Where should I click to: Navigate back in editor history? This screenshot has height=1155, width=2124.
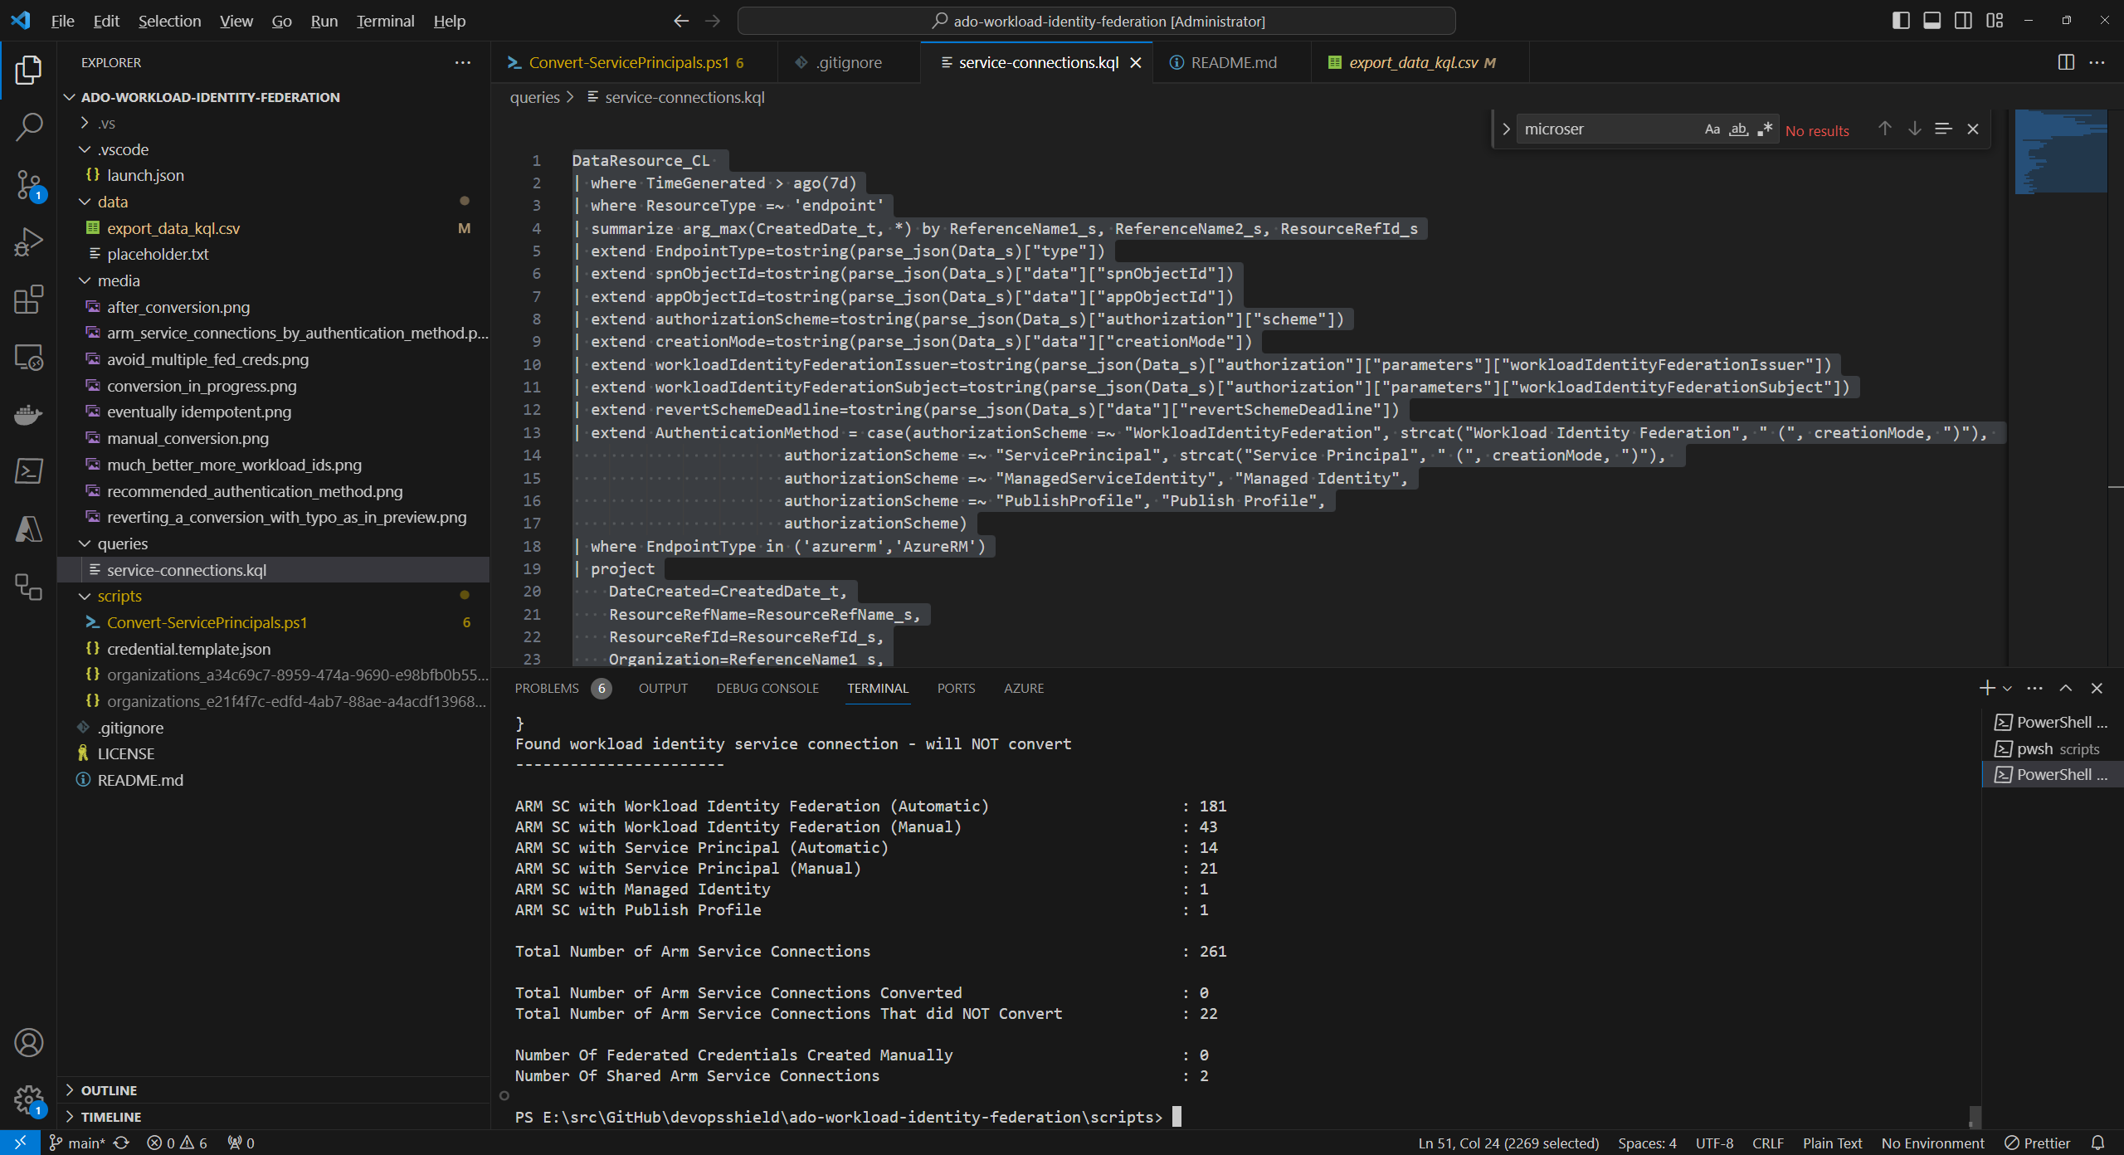(x=681, y=21)
